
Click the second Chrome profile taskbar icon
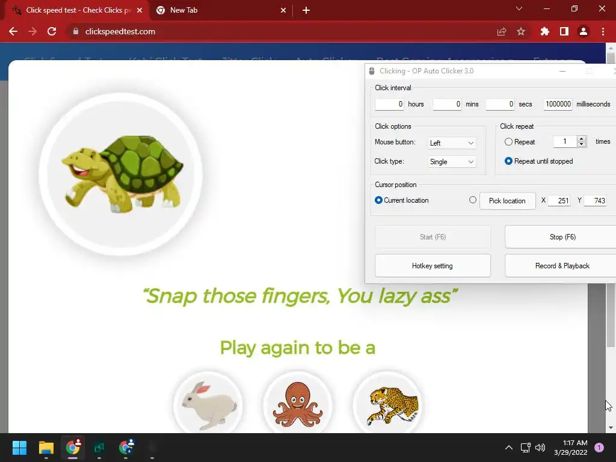[126, 448]
